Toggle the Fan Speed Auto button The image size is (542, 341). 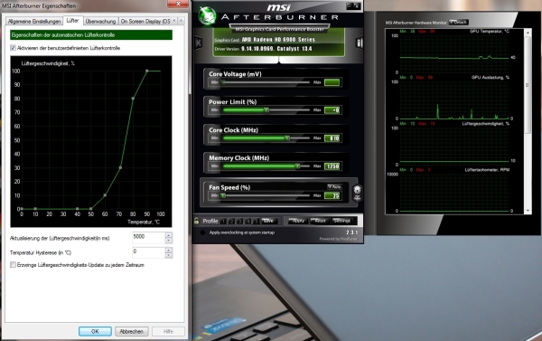[x=334, y=186]
